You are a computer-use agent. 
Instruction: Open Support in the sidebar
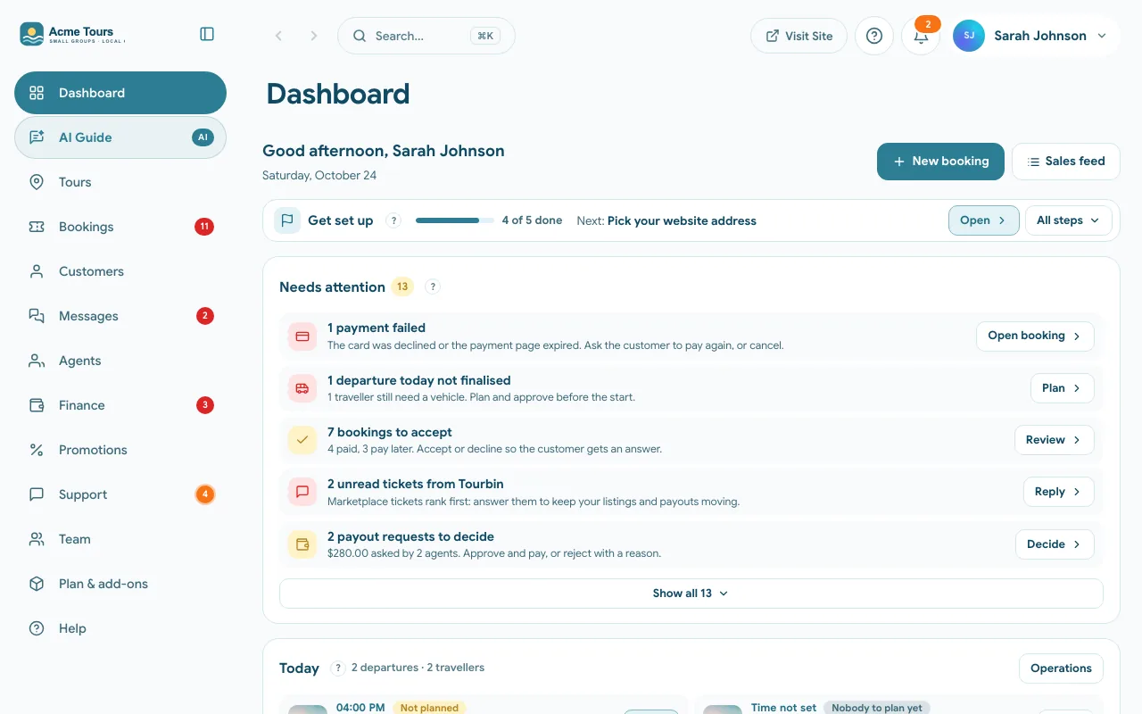click(120, 494)
